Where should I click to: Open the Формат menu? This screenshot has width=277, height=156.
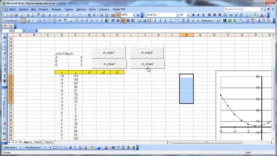[56, 9]
